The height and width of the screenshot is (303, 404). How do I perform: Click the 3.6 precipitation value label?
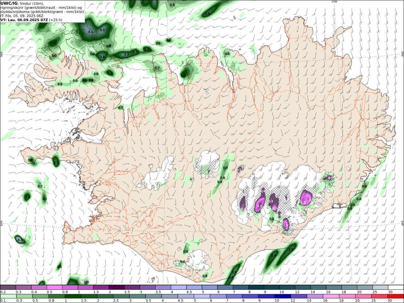point(102,57)
